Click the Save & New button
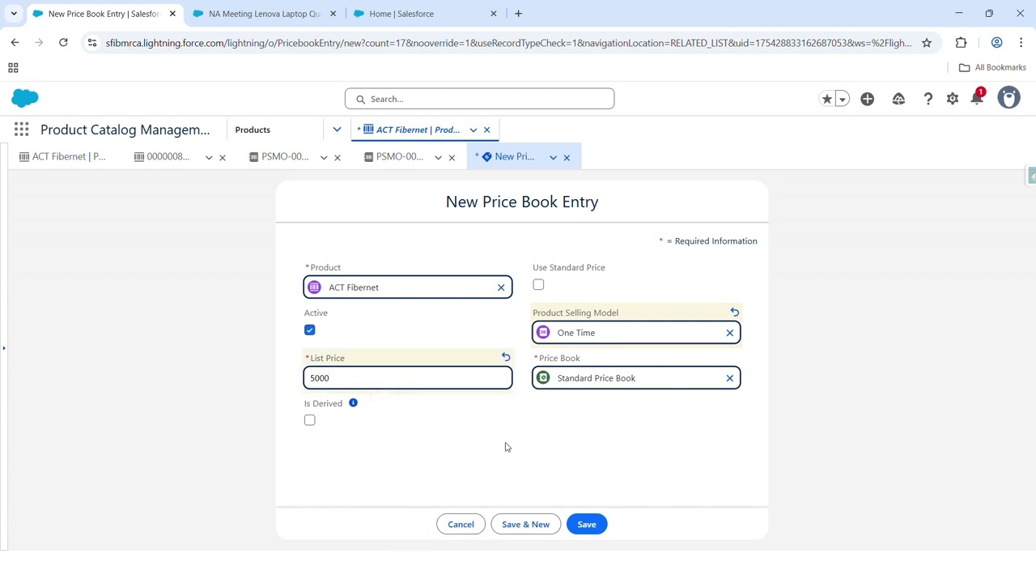The width and height of the screenshot is (1036, 583). pos(525,525)
